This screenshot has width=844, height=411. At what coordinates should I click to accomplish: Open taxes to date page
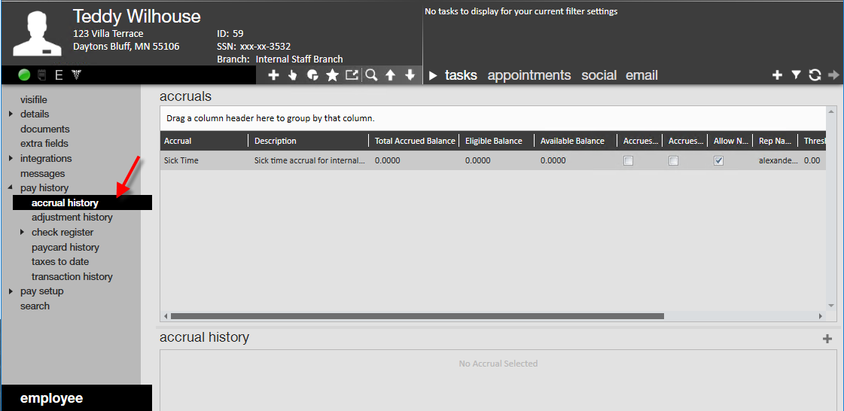[x=60, y=262]
